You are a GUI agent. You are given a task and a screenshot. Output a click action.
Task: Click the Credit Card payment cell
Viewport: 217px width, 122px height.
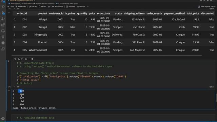178,20
